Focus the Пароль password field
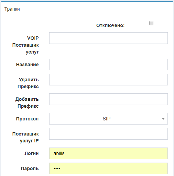This screenshot has height=176, width=174. pyautogui.click(x=108, y=168)
